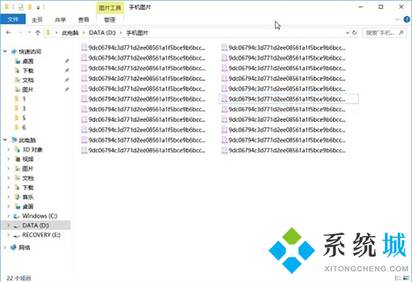
Task: Switch to details view icon in status bar
Action: tap(398, 277)
